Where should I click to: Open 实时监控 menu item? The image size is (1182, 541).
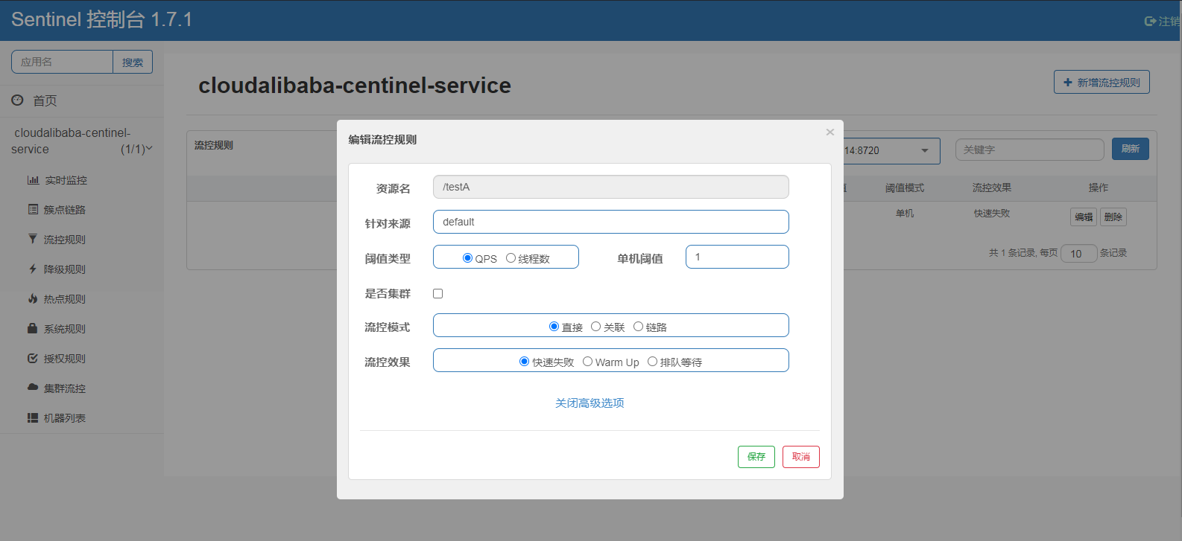(66, 180)
